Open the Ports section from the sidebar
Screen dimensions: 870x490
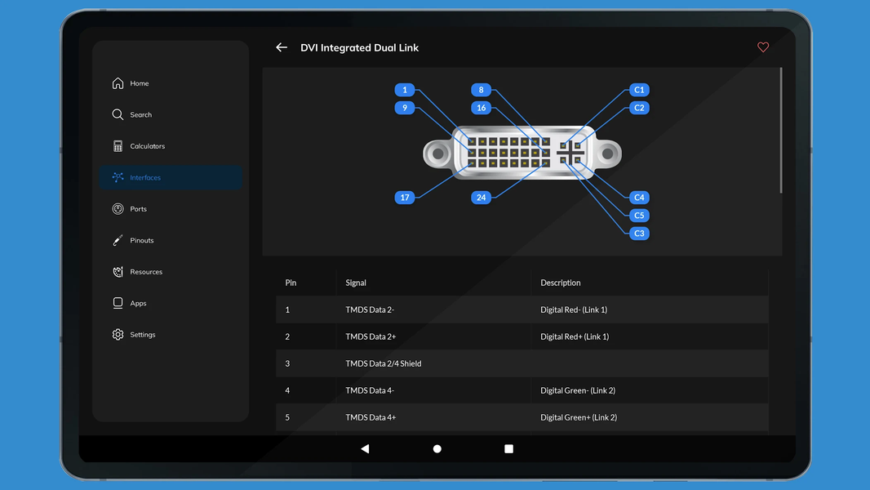141,208
